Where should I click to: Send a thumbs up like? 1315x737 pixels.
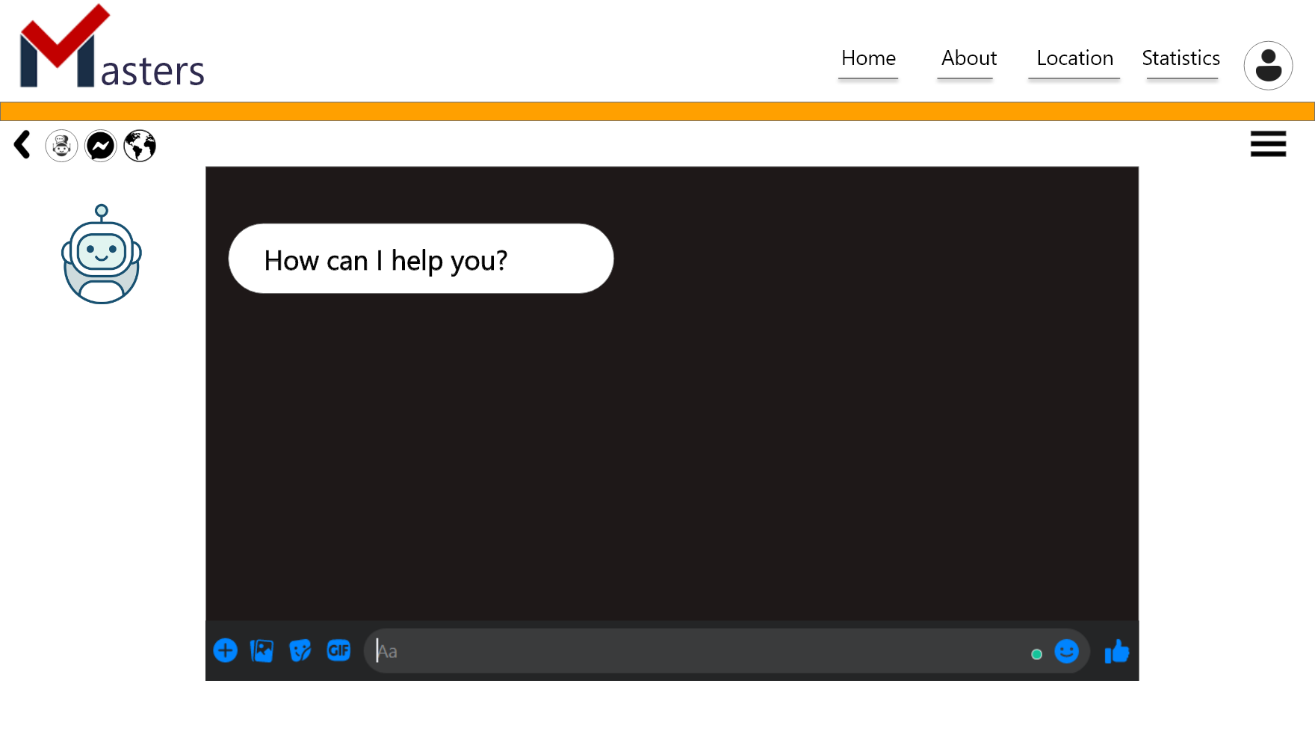pos(1116,652)
